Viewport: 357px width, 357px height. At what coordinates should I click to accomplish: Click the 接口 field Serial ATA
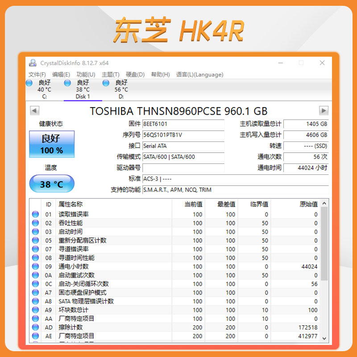click(x=183, y=146)
